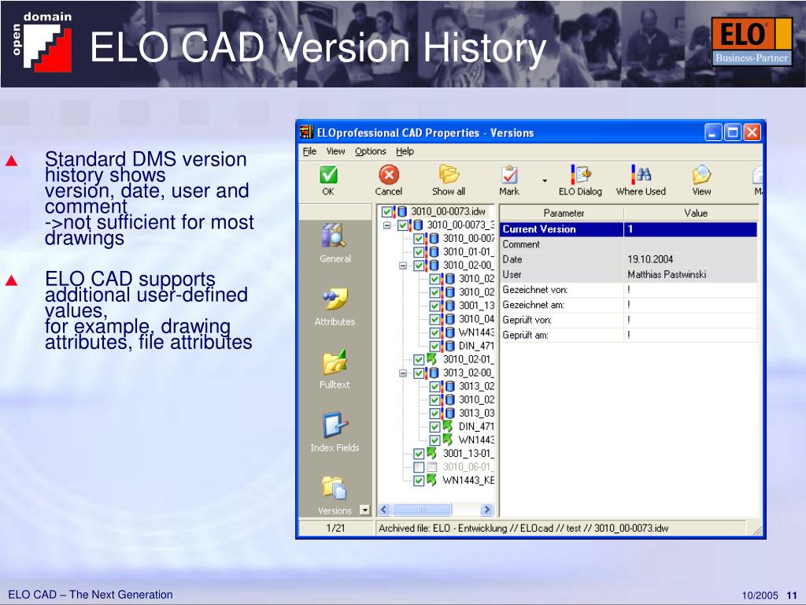
Task: Click the tree horizontal scrollbar thumb
Action: [x=422, y=510]
